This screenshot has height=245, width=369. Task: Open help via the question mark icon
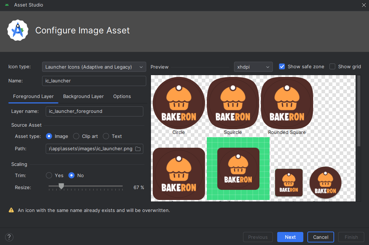coord(9,237)
